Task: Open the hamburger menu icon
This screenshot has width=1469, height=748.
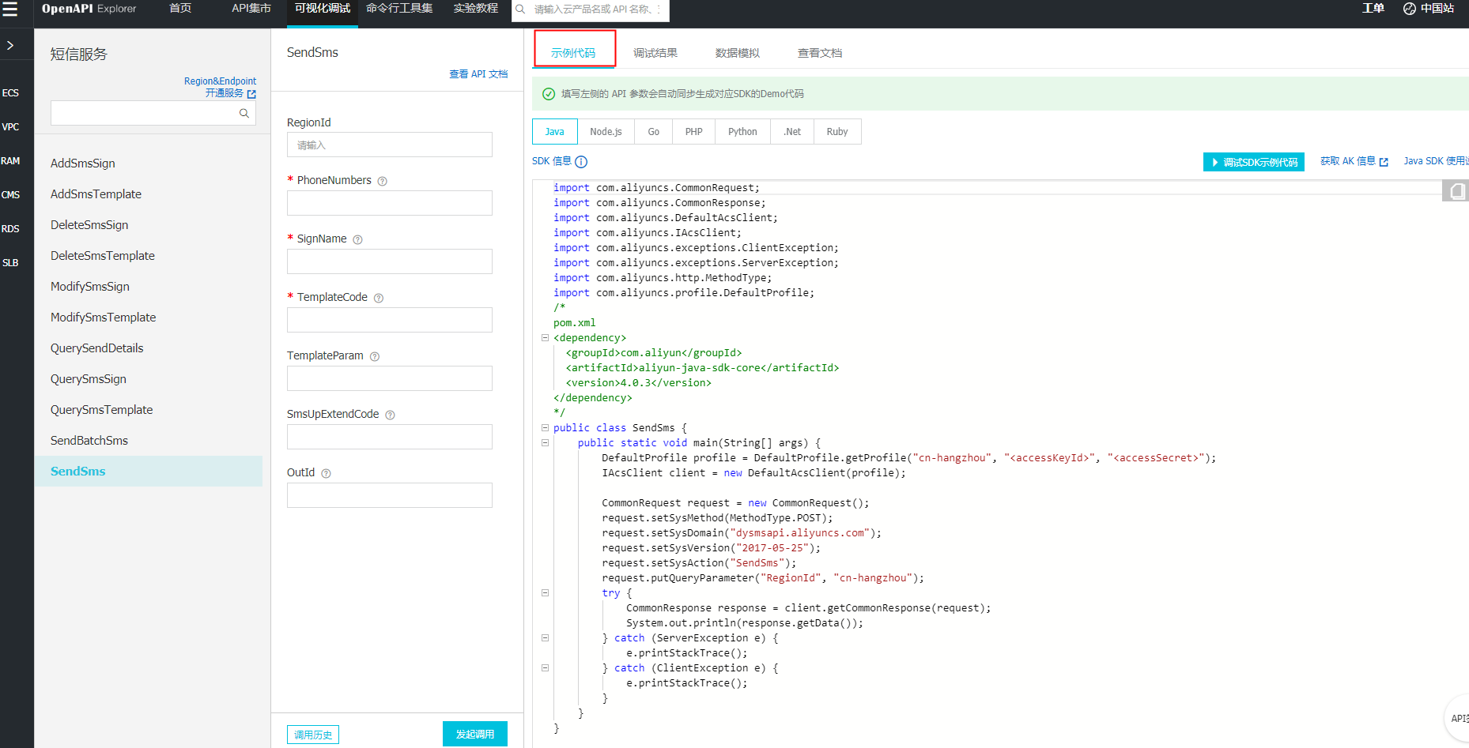Action: (x=9, y=9)
